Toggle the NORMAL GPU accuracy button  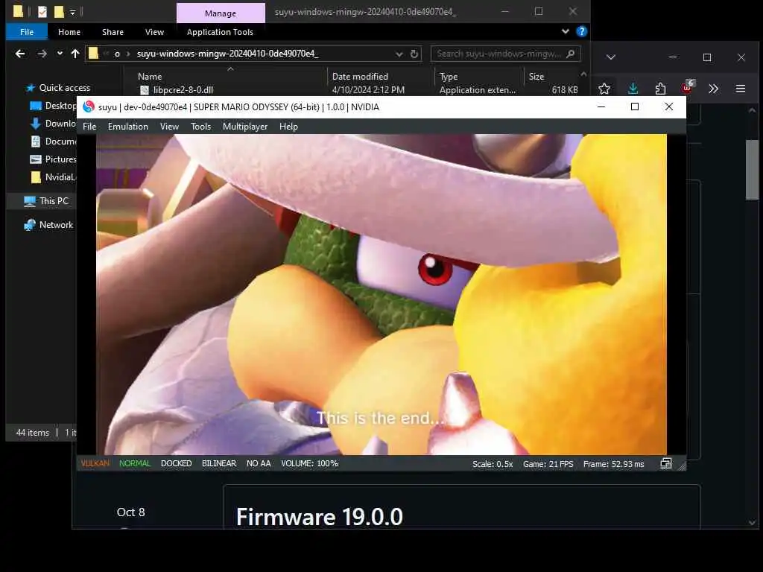pos(135,463)
